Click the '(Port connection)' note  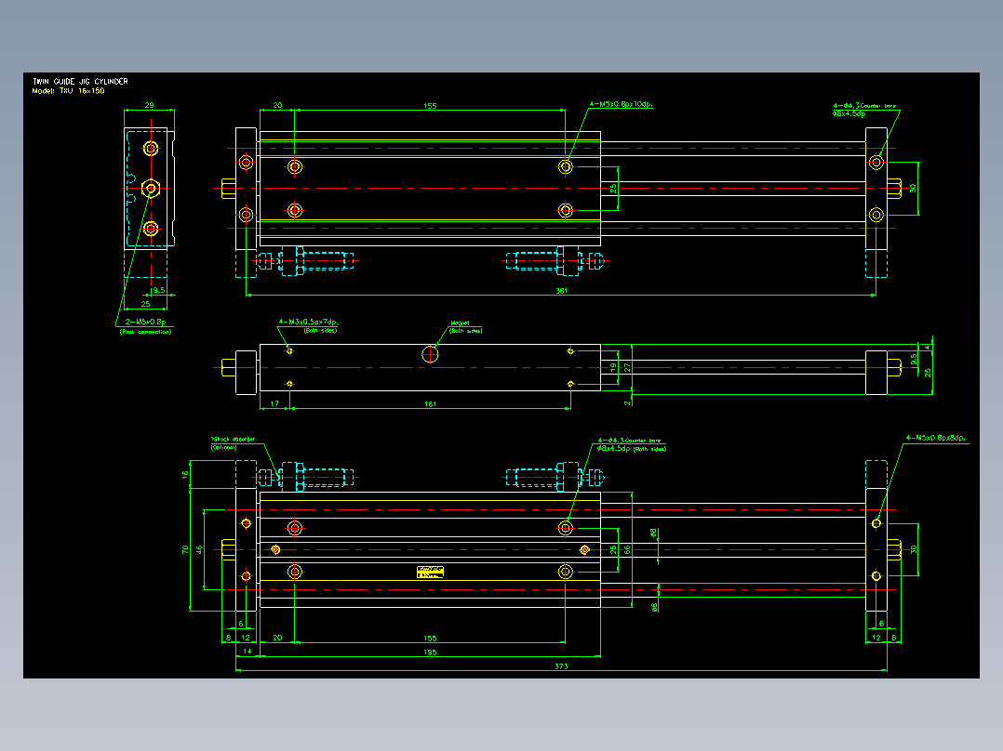pyautogui.click(x=146, y=332)
